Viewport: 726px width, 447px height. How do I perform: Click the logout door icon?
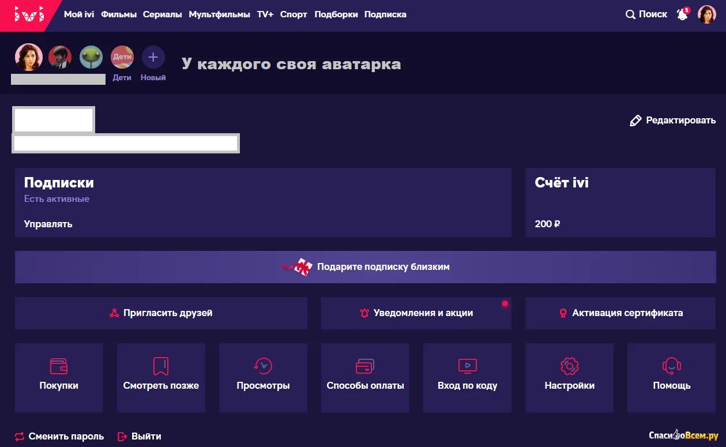click(x=122, y=437)
